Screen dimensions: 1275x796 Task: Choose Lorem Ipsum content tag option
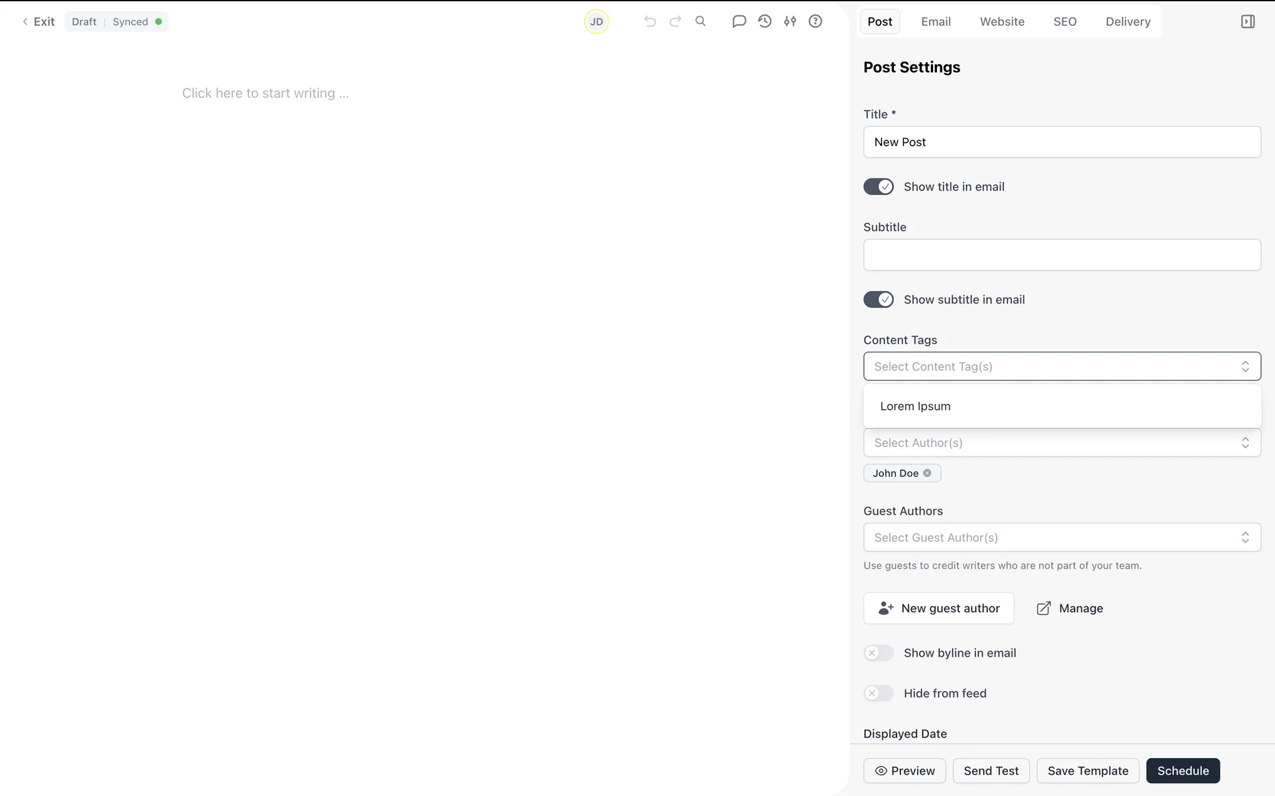point(915,407)
